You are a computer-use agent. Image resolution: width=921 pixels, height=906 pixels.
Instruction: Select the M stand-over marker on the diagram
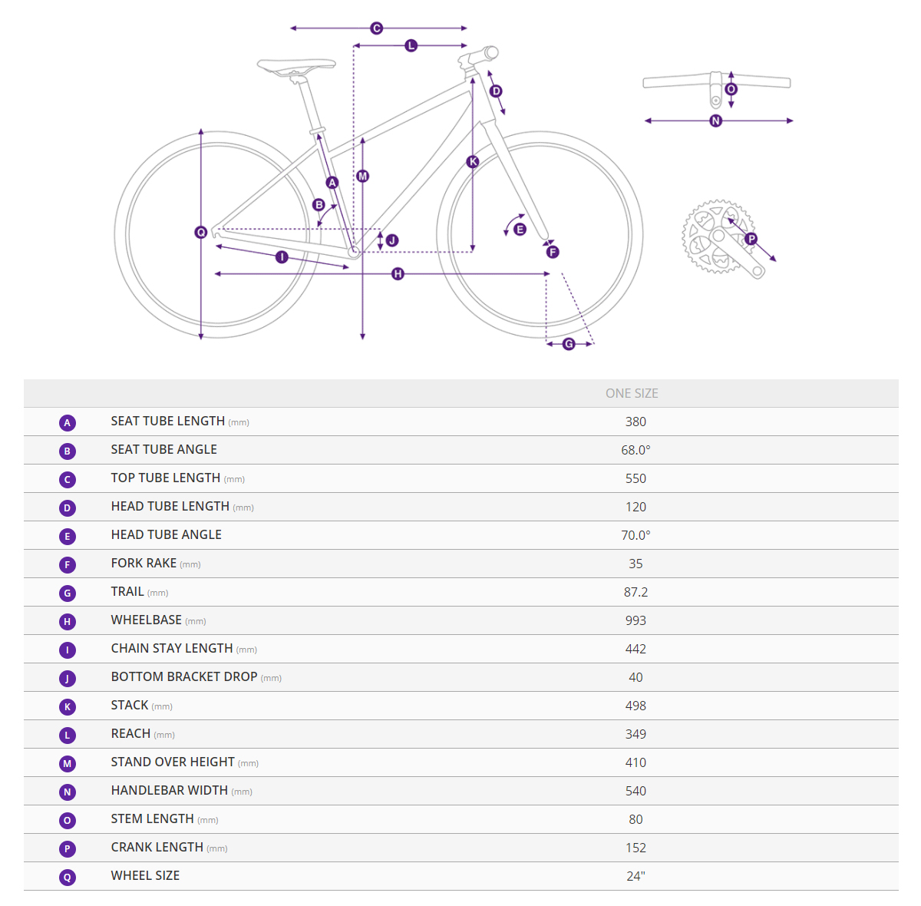point(363,176)
